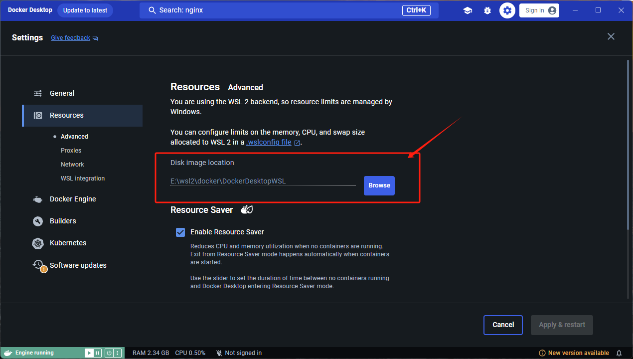Select Kubernetes settings section

[x=82, y=243]
